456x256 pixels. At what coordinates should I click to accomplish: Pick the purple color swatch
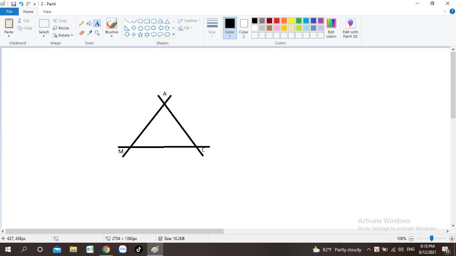[321, 20]
